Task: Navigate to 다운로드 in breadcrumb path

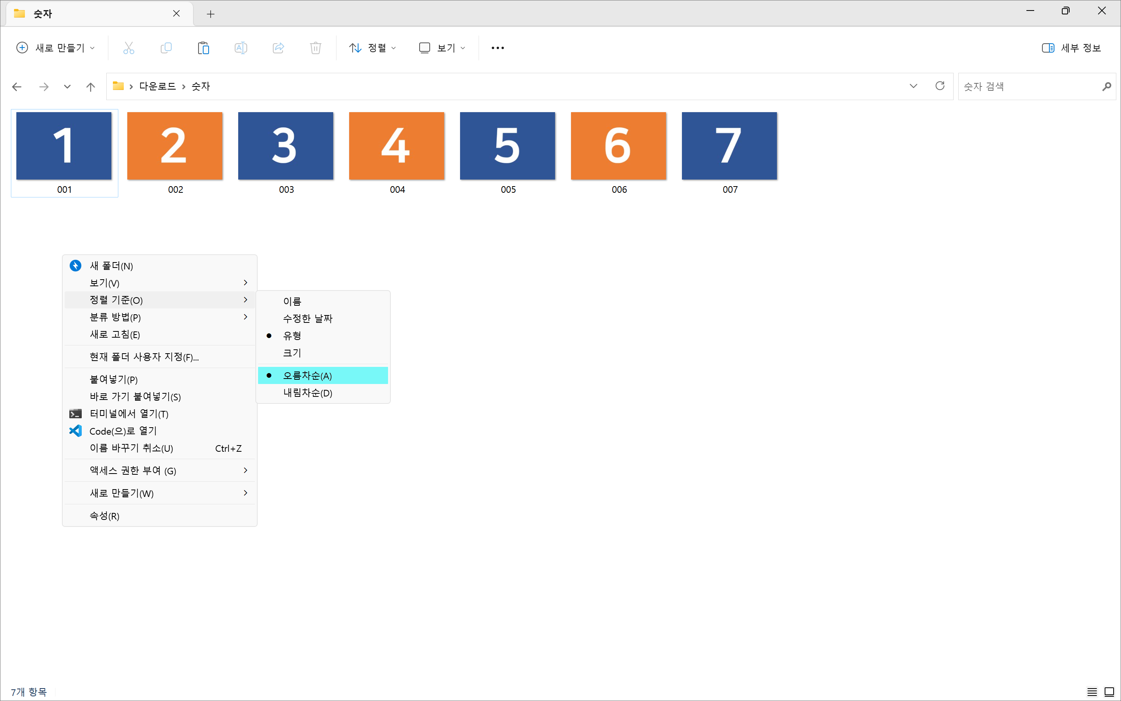Action: 158,86
